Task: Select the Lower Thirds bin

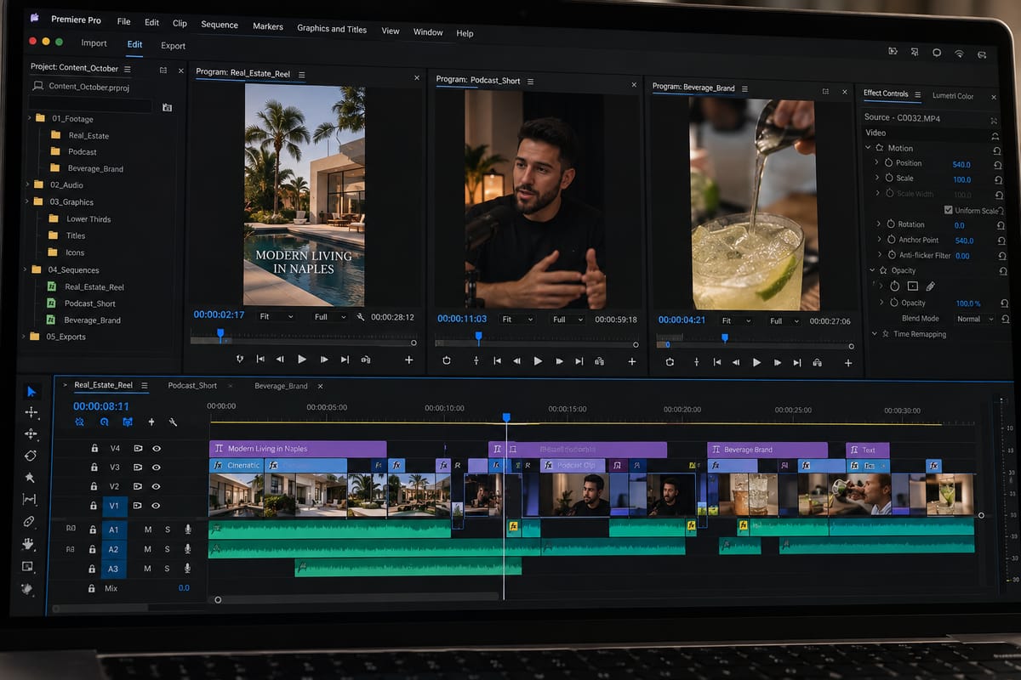Action: coord(88,219)
